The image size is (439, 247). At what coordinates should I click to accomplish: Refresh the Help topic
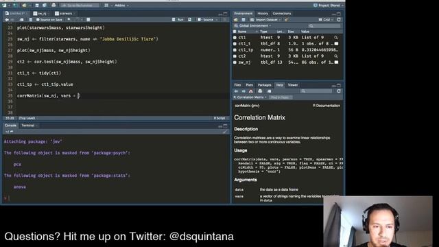click(x=339, y=91)
